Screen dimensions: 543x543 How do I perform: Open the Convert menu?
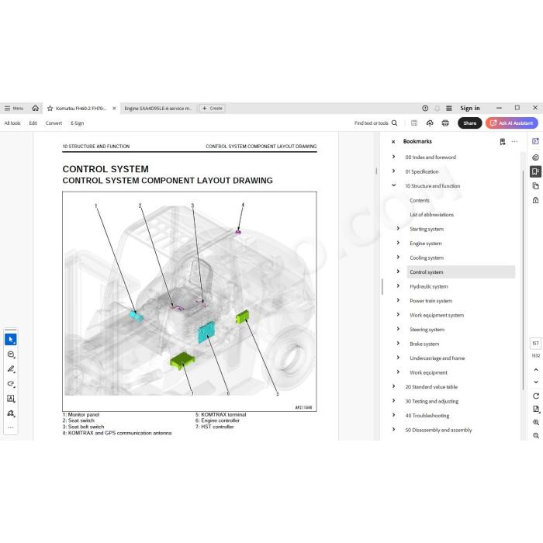[54, 123]
